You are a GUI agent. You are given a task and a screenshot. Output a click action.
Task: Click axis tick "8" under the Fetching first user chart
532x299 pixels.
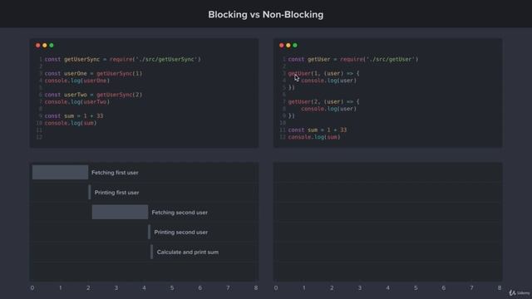coord(256,288)
